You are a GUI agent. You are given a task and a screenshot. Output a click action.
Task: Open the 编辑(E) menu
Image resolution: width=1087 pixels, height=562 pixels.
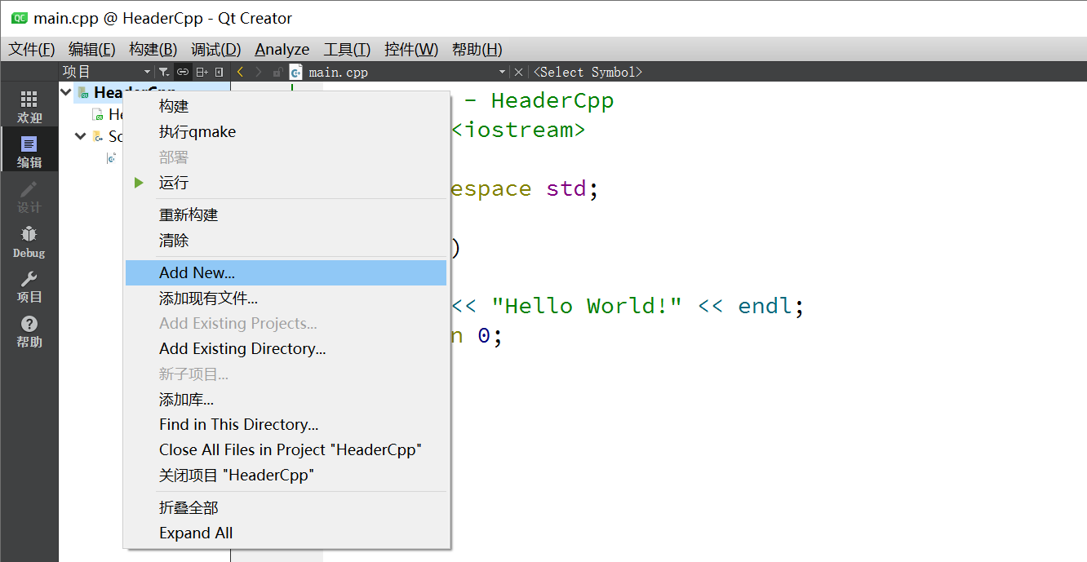click(x=91, y=49)
